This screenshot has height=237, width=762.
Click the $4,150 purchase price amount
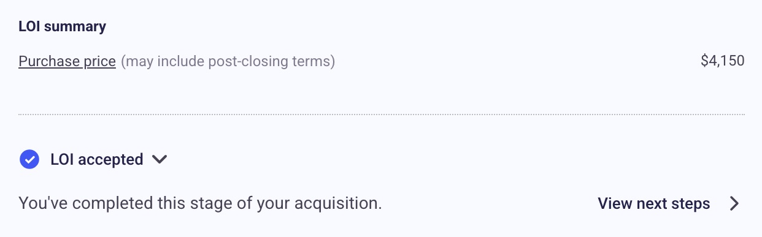722,61
